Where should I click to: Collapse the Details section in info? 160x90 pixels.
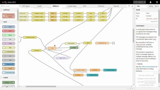tap(139, 64)
